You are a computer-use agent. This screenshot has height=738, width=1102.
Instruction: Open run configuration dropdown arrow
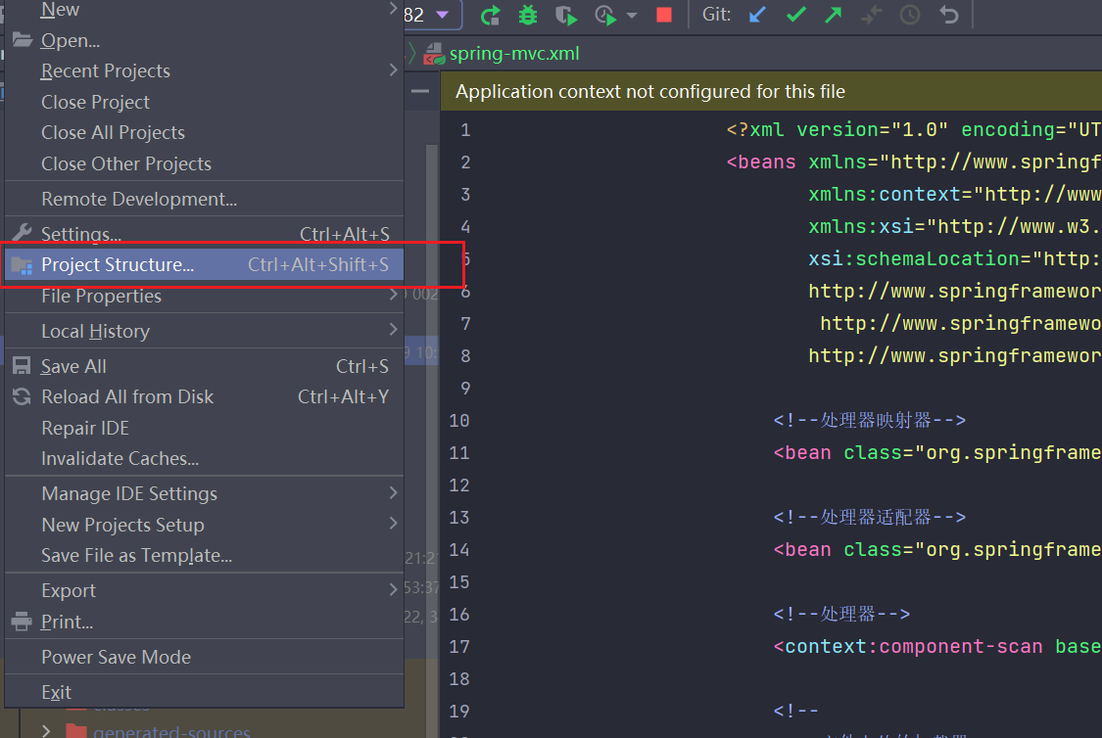pos(442,15)
